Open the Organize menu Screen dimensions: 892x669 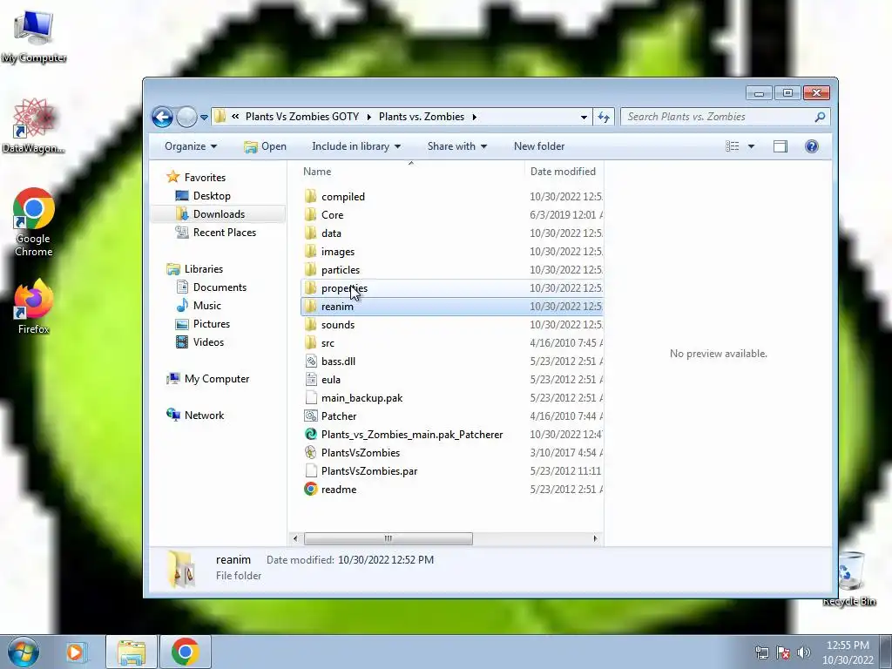click(x=191, y=146)
